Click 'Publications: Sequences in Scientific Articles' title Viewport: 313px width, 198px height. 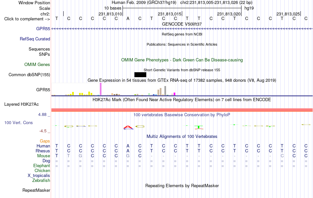pyautogui.click(x=182, y=44)
